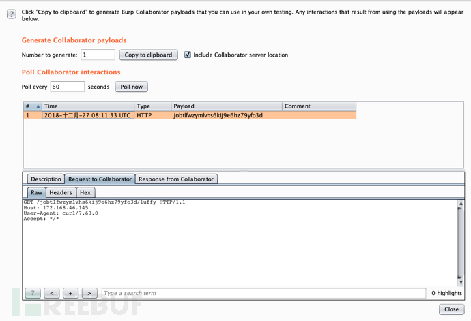Click the Accept: */* header line
The image size is (471, 321).
[x=41, y=219]
